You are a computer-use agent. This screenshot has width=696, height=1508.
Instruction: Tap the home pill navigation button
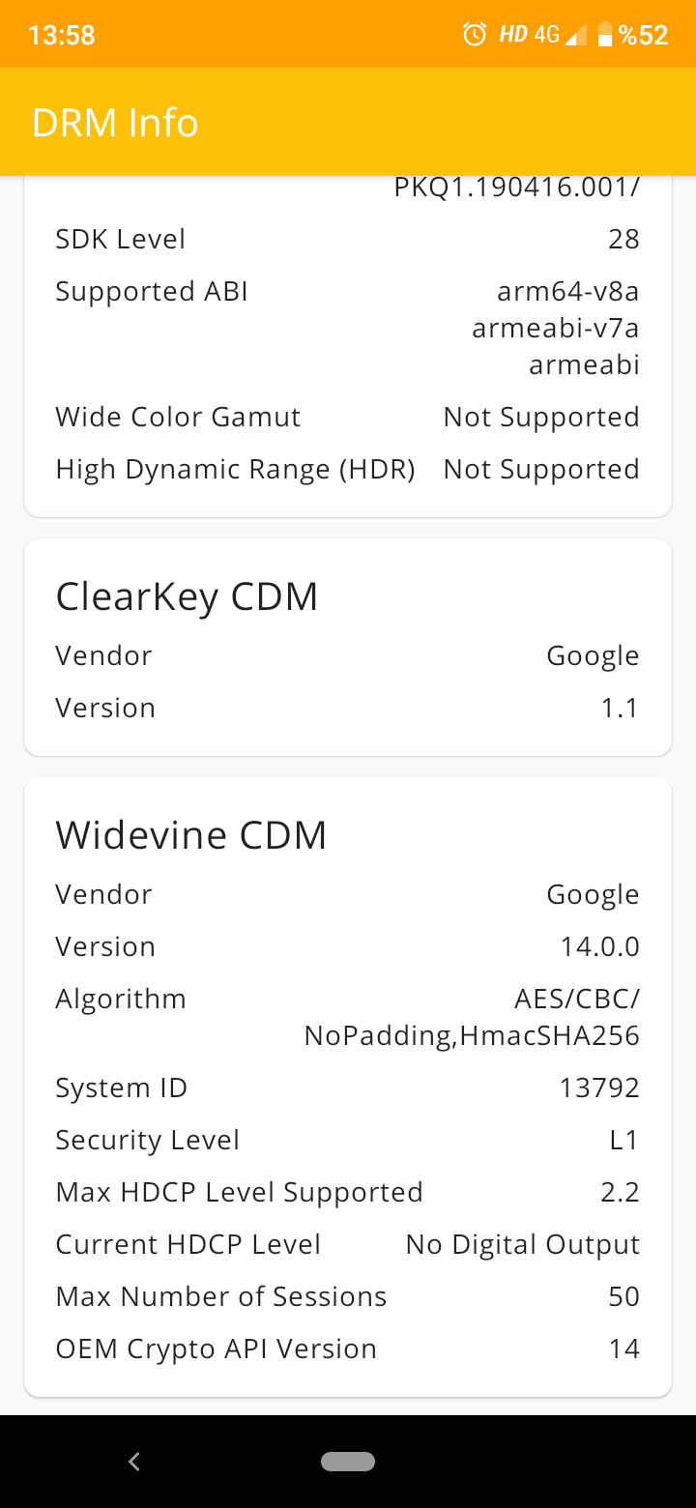click(x=348, y=1462)
